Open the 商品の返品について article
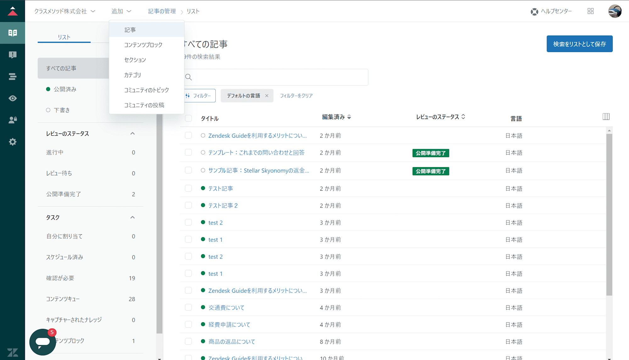This screenshot has height=360, width=629. [232, 341]
